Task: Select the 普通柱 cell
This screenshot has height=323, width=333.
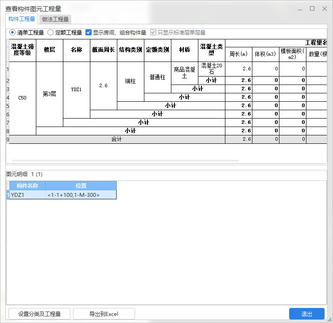Action: (157, 77)
